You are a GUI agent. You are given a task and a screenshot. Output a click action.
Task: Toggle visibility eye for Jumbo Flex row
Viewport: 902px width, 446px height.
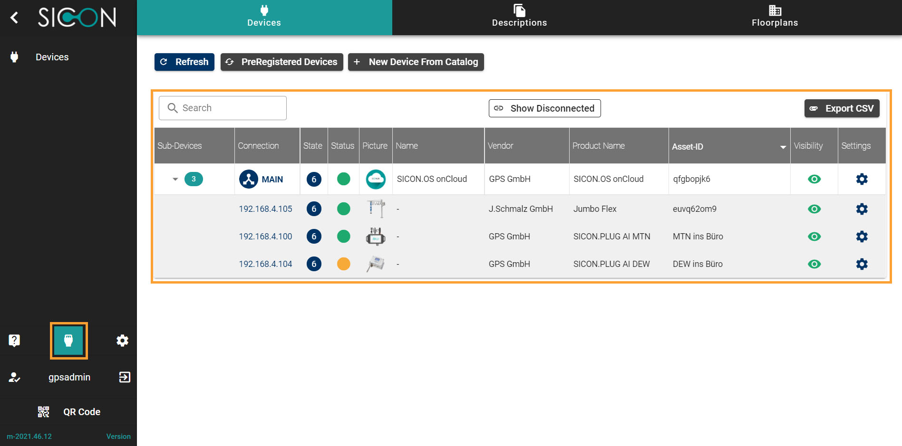(x=814, y=209)
